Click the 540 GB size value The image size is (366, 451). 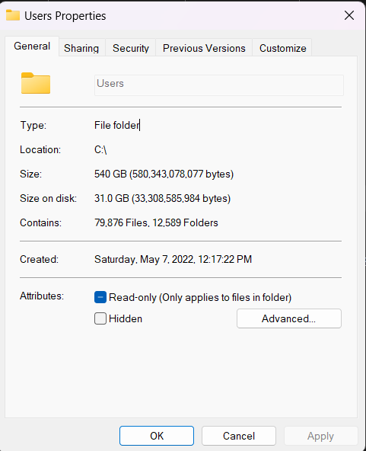click(164, 174)
